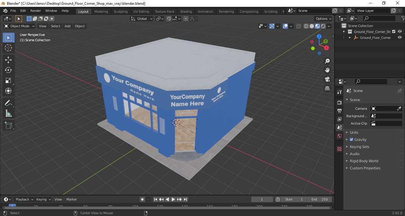Image resolution: width=405 pixels, height=216 pixels.
Task: Hide the Ground_Floor_Corner object eye toggle
Action: point(400,37)
